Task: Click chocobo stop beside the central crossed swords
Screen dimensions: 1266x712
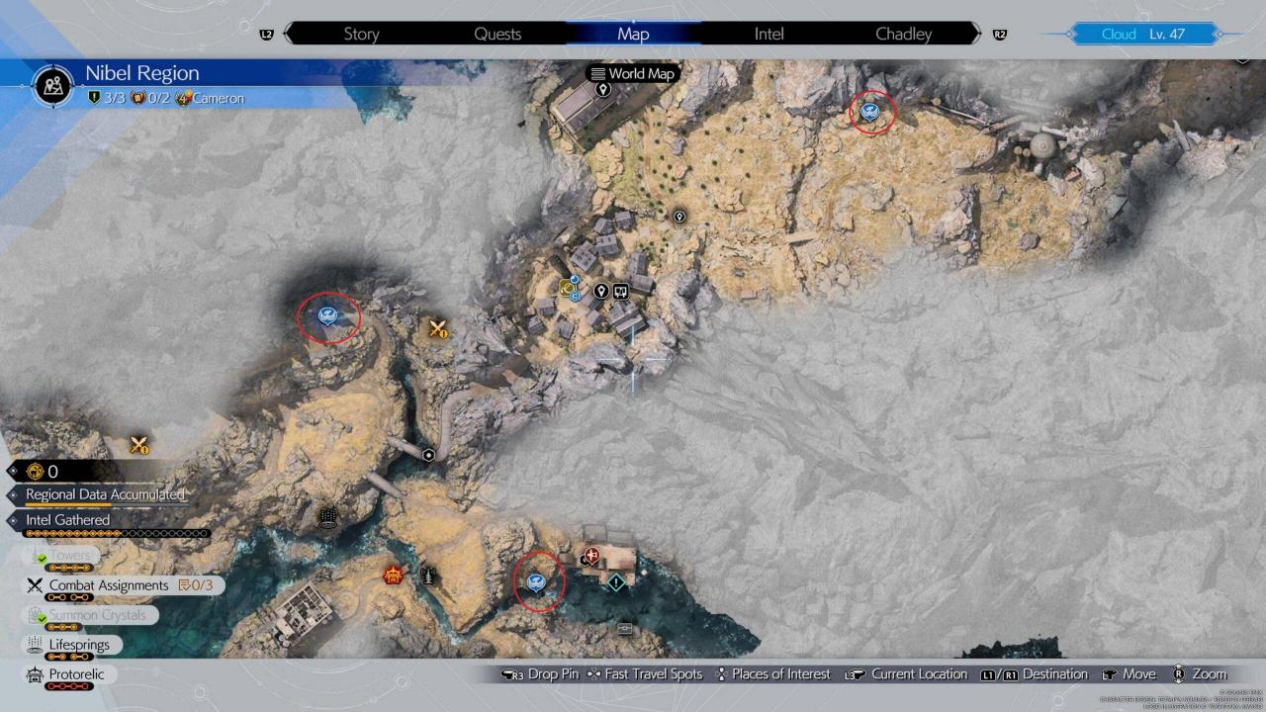Action: [x=327, y=315]
